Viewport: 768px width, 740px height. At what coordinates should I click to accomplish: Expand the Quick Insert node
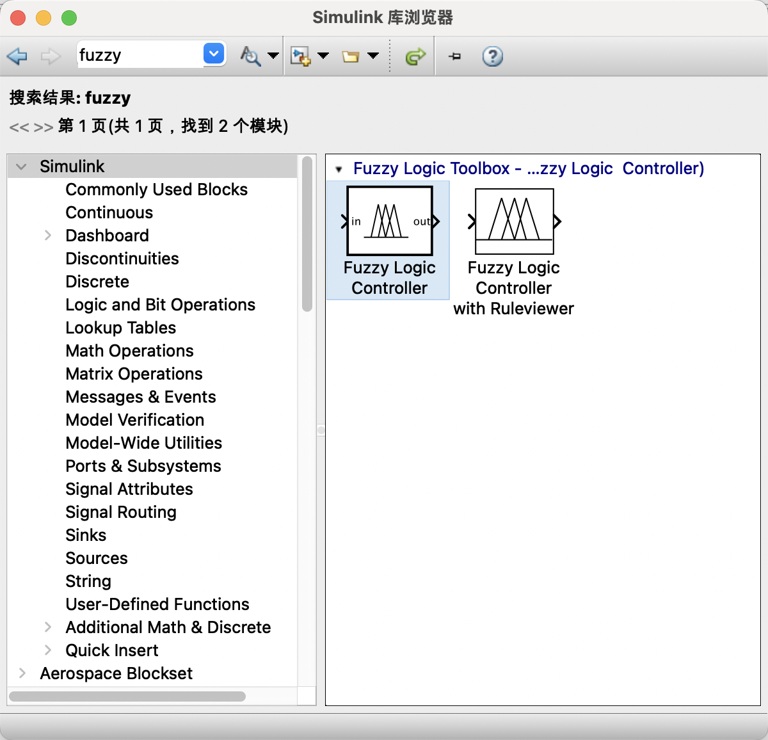pos(48,650)
